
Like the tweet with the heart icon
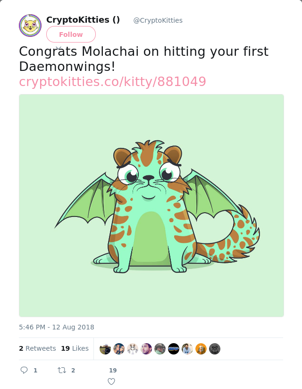pyautogui.click(x=111, y=381)
